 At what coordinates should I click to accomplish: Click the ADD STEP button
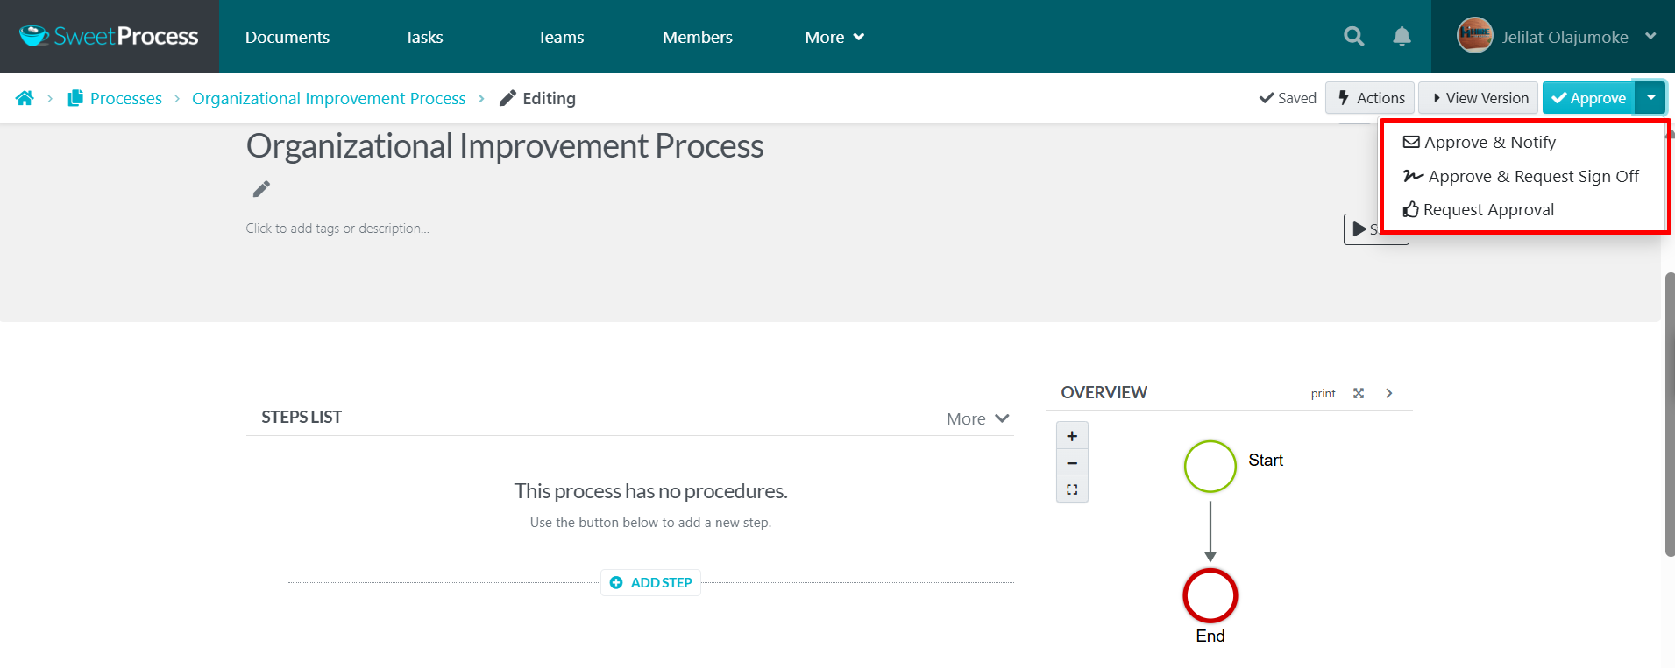pyautogui.click(x=650, y=582)
